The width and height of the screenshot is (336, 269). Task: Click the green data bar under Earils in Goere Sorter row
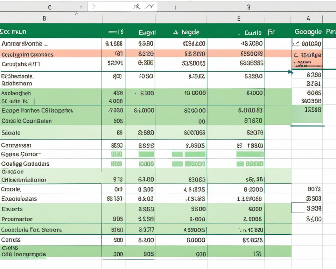click(x=250, y=154)
